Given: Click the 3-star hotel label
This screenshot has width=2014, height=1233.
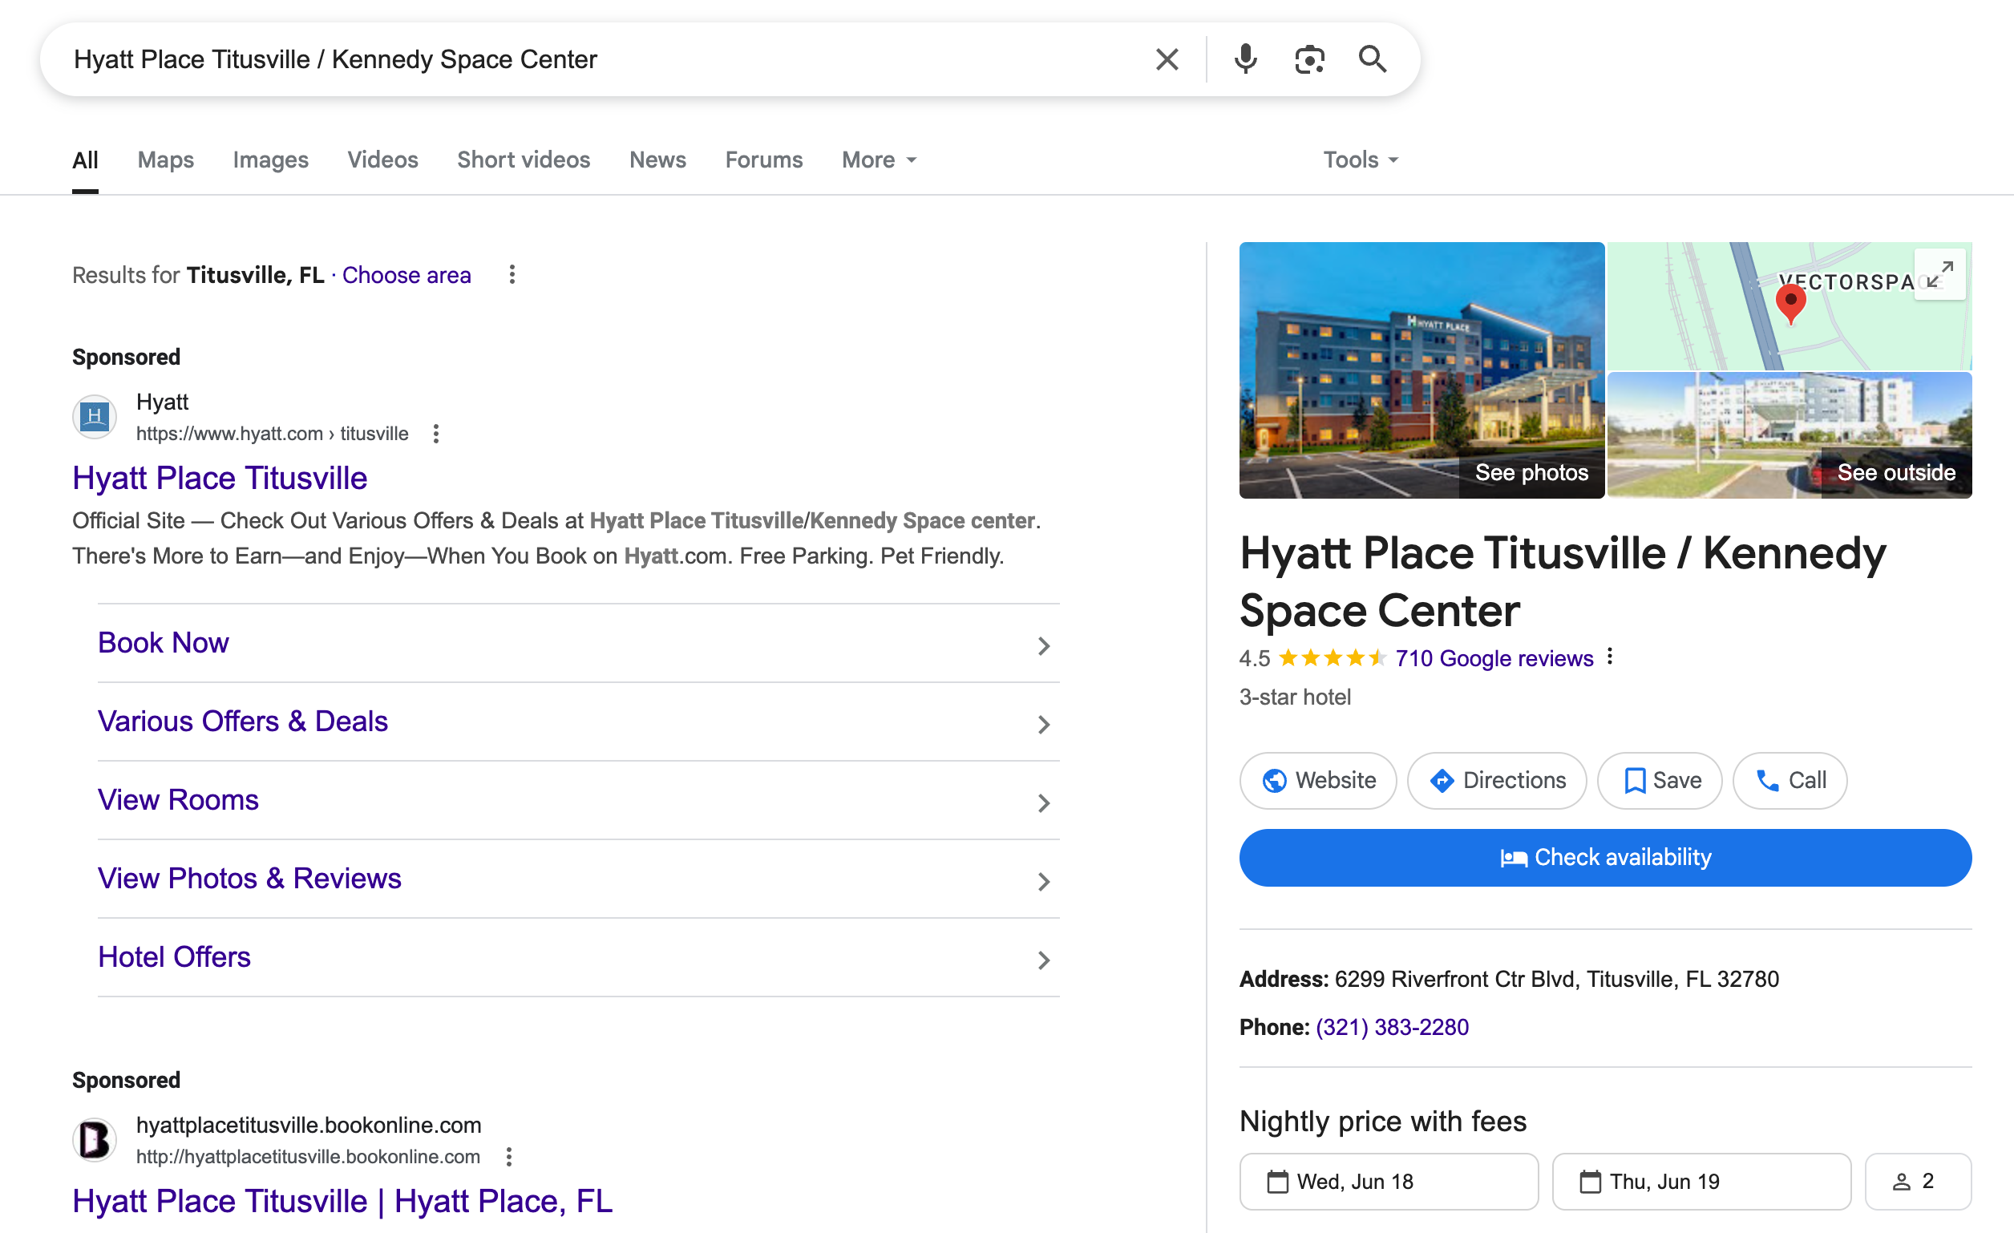Looking at the screenshot, I should [1295, 697].
